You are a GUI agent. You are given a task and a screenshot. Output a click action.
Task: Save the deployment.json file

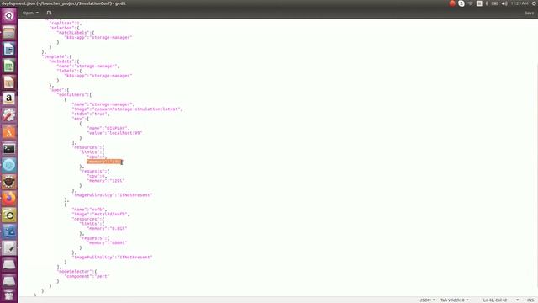pyautogui.click(x=529, y=13)
